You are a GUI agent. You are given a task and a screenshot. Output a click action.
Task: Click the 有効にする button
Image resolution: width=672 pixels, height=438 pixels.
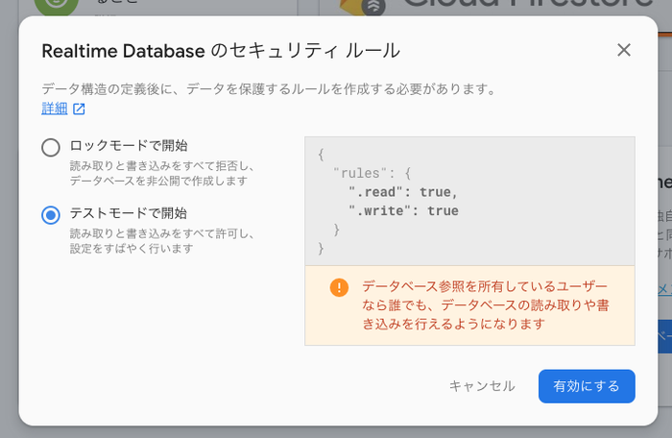tap(587, 386)
